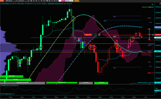161x99 pixels.
Task: Click the 13 Jun date label
Action: coord(11,97)
